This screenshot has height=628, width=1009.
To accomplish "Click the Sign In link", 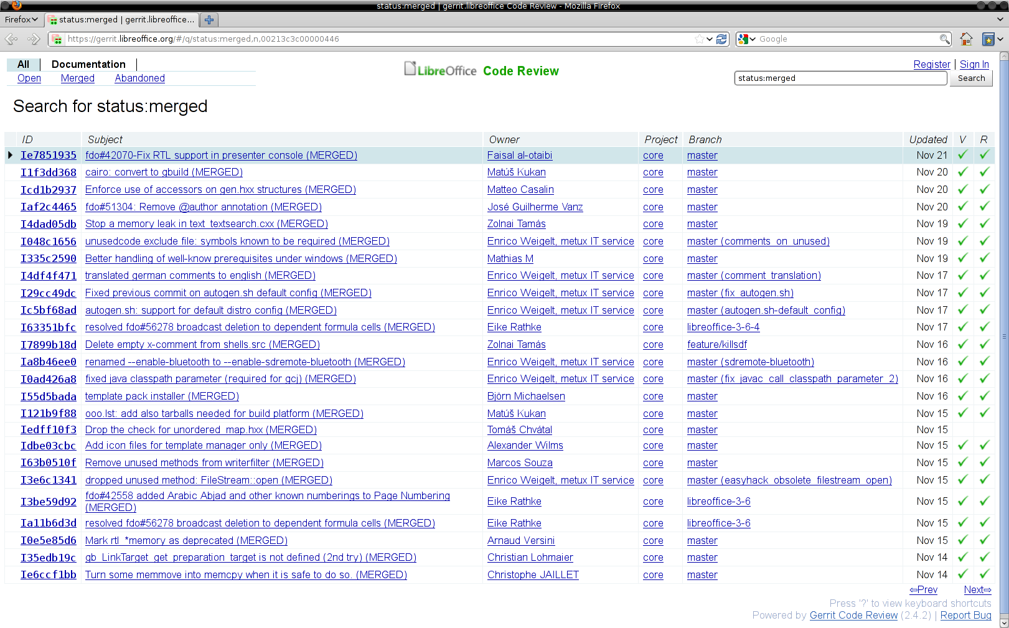I will [x=974, y=64].
